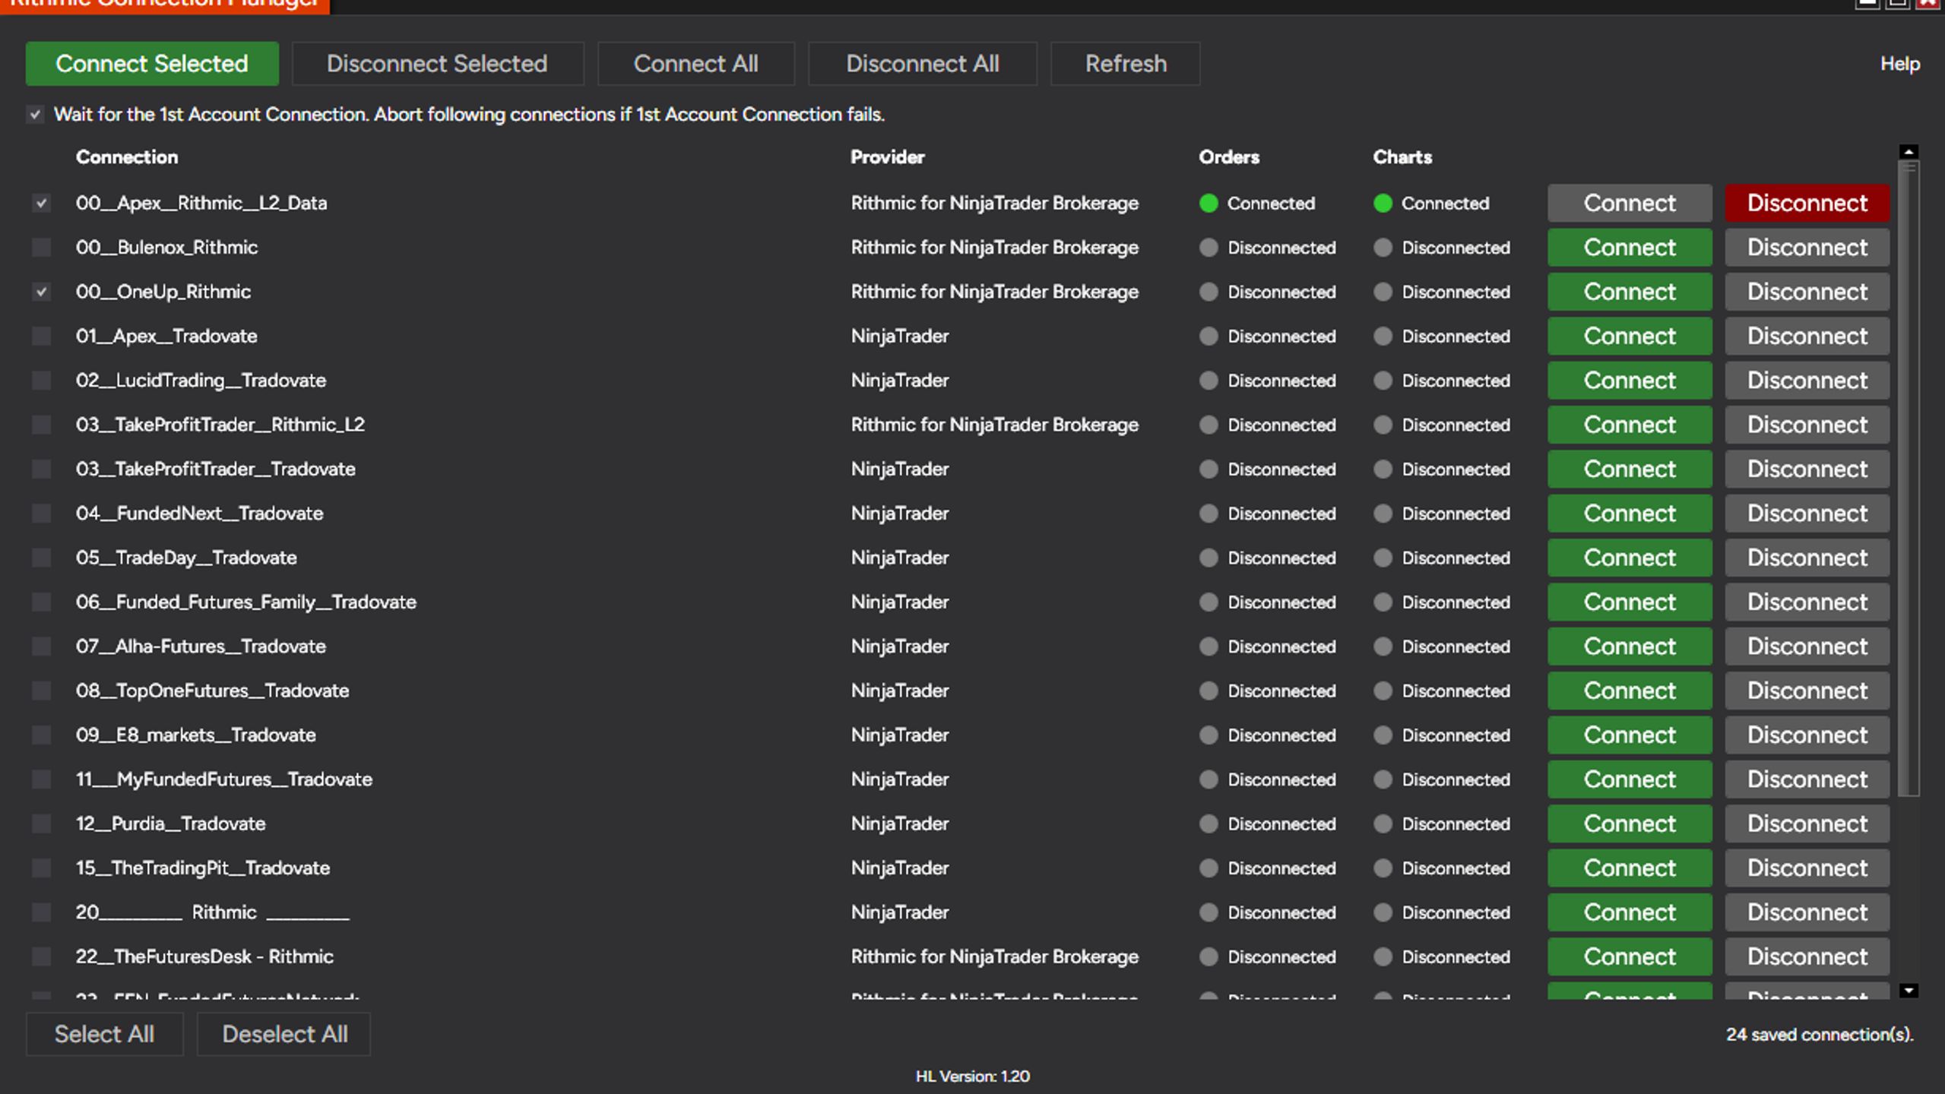
Task: Click the Select All button
Action: click(x=105, y=1034)
